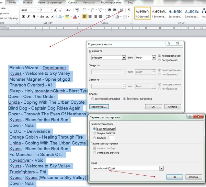Select 'со строкой заголовка' option
Screen dimensions: 206x187
[x=93, y=99]
